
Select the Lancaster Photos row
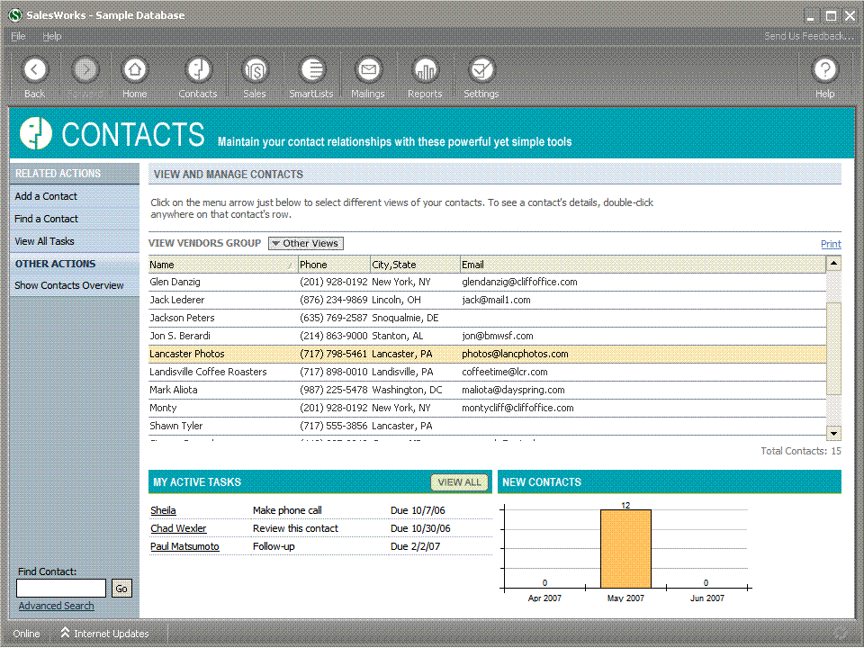pyautogui.click(x=487, y=354)
